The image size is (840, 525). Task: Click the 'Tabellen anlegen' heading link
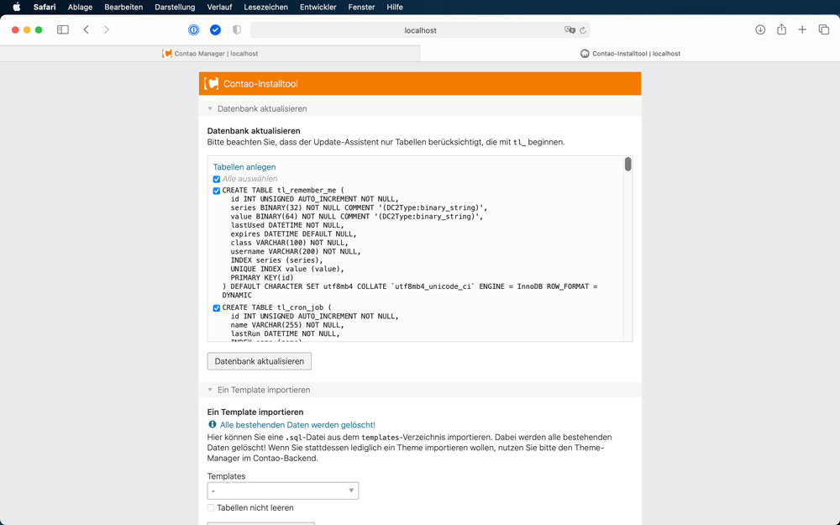[x=244, y=167]
